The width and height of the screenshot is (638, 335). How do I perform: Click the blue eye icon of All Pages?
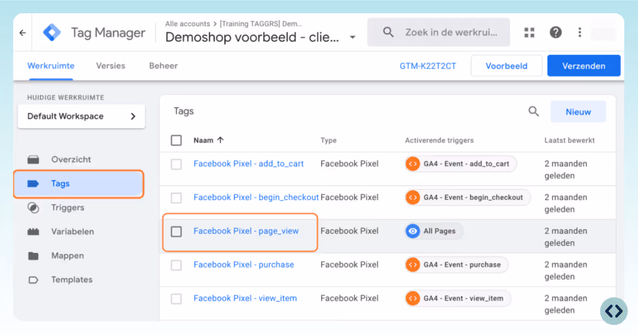[x=413, y=231]
